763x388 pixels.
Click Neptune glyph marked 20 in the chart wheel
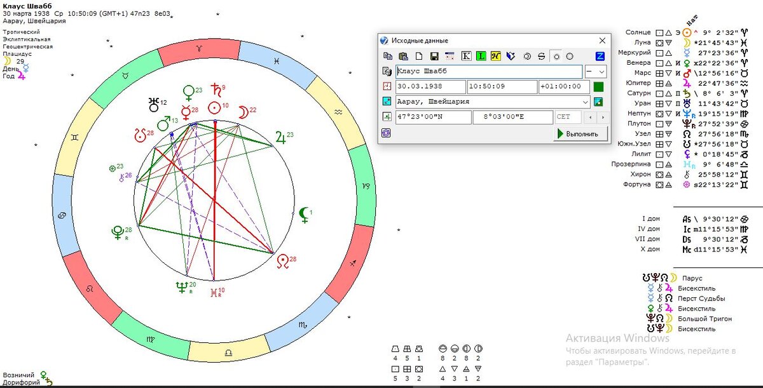pos(181,288)
